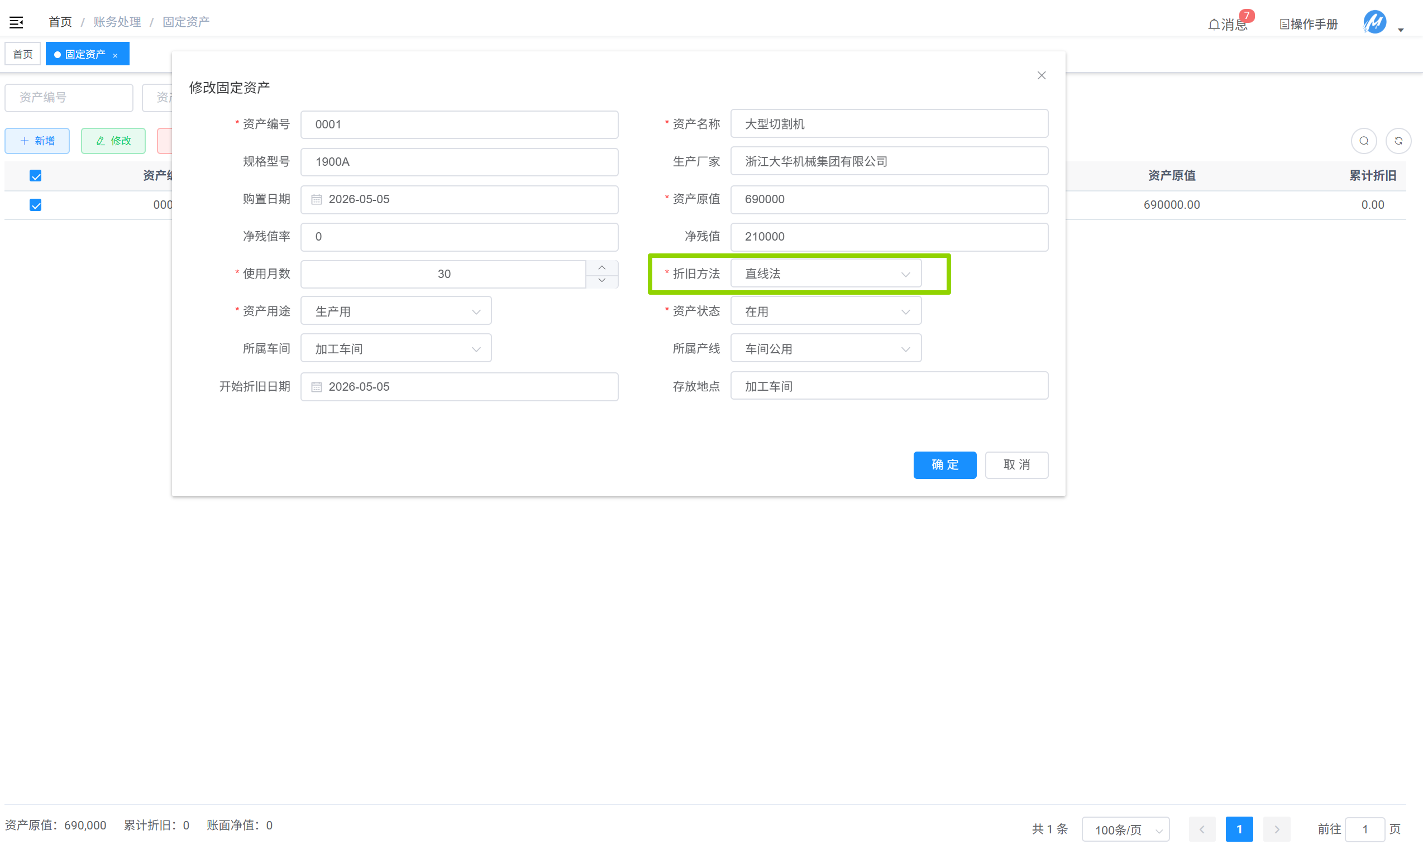Edit the 规格型号 field 1900A
The image size is (1423, 854).
pyautogui.click(x=459, y=162)
